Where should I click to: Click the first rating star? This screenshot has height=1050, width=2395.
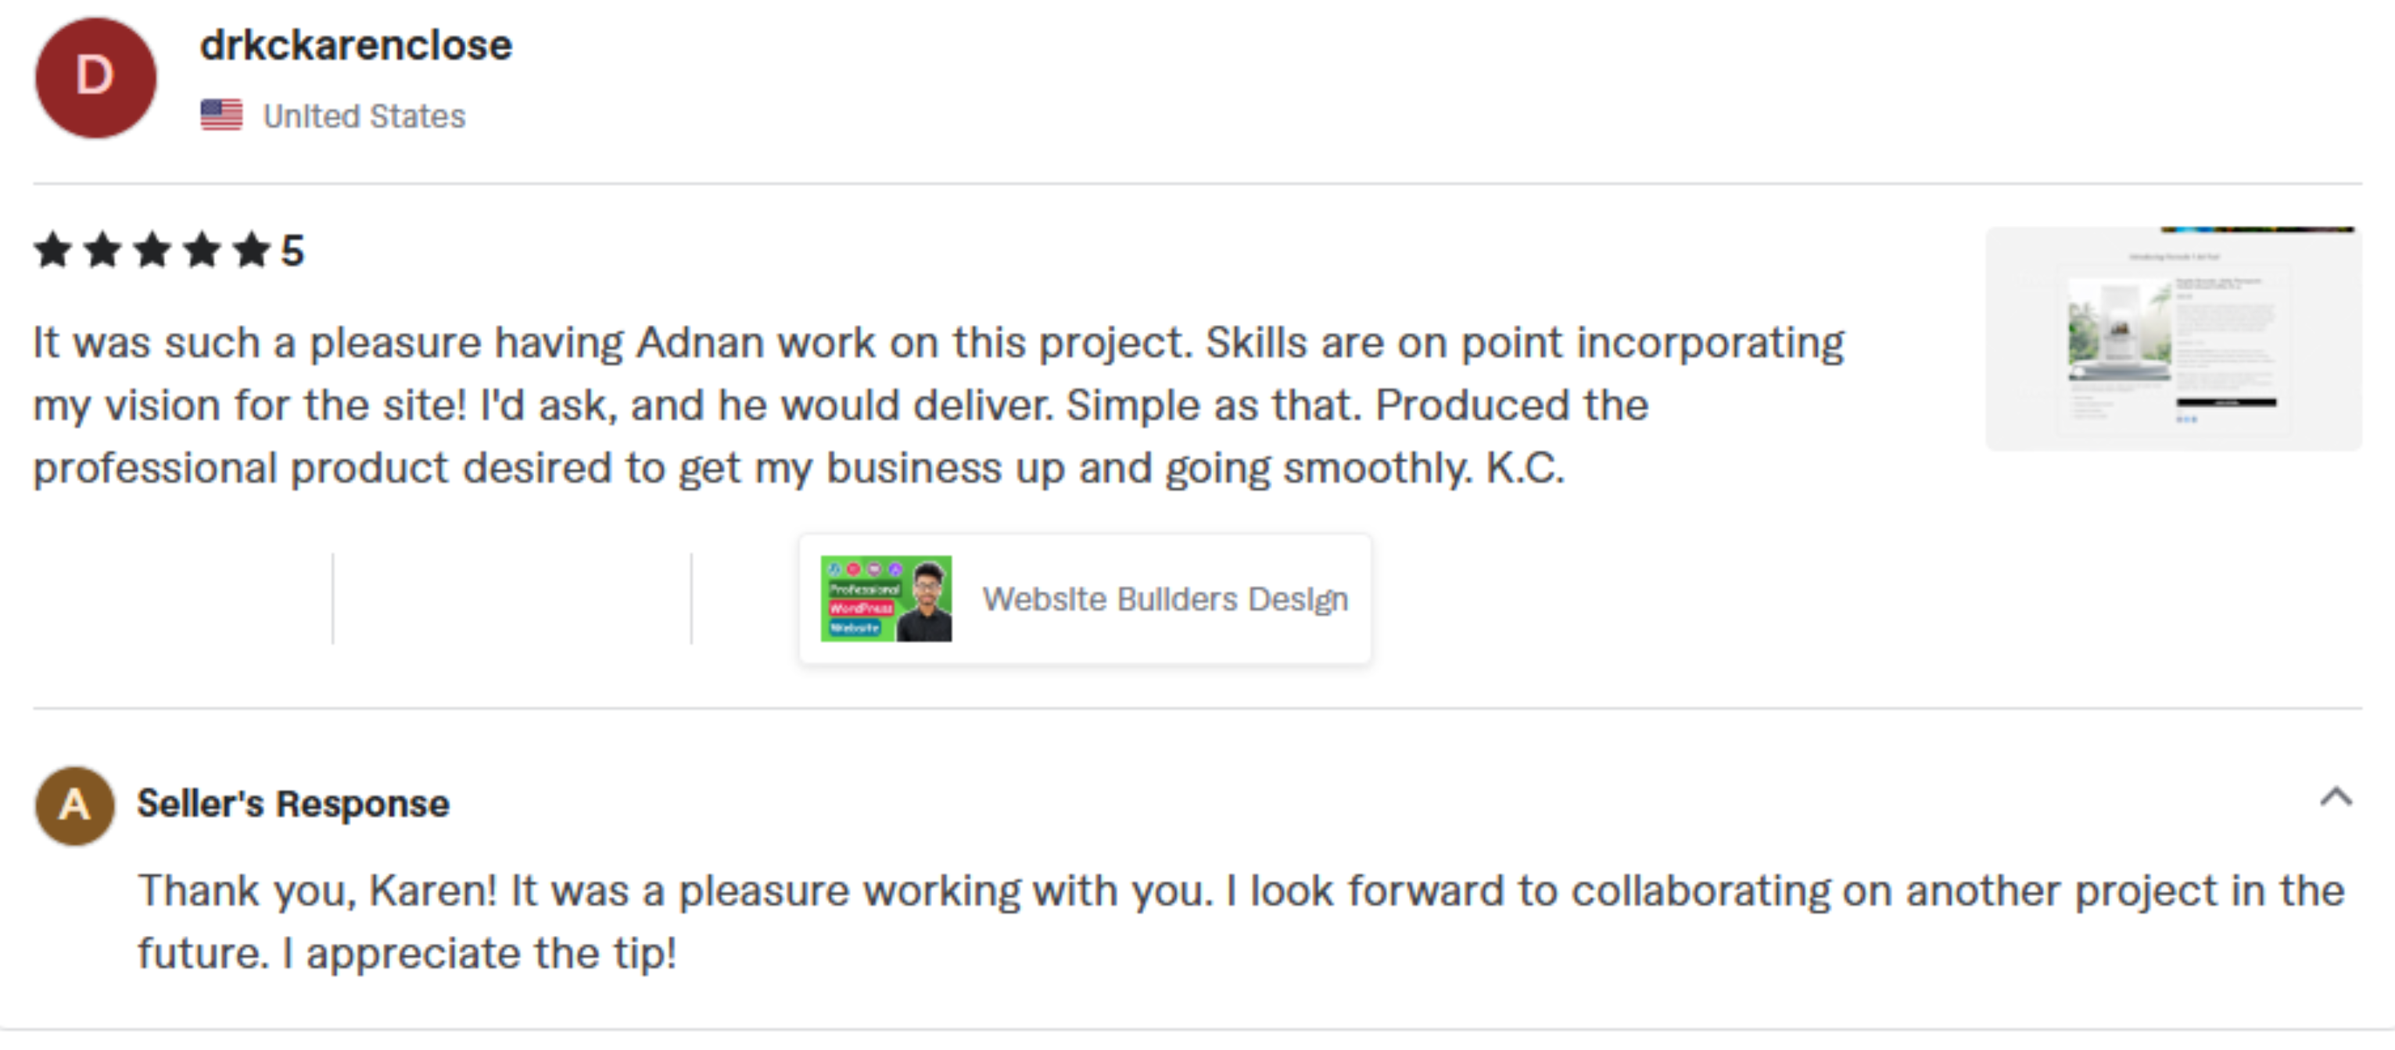pos(53,250)
